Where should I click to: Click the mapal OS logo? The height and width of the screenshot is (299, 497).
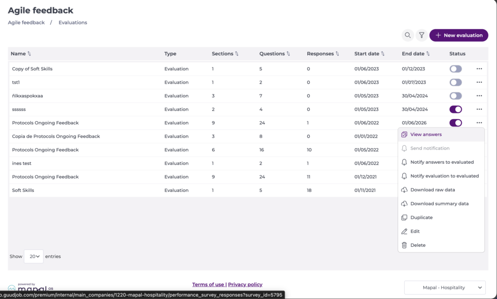coord(31,287)
